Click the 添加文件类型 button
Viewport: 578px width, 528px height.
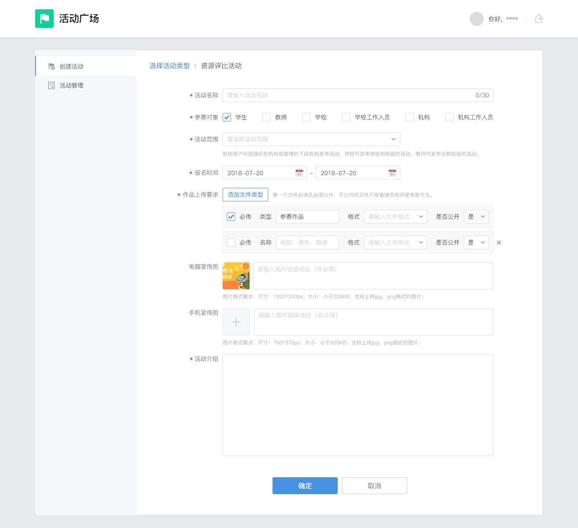tap(245, 195)
